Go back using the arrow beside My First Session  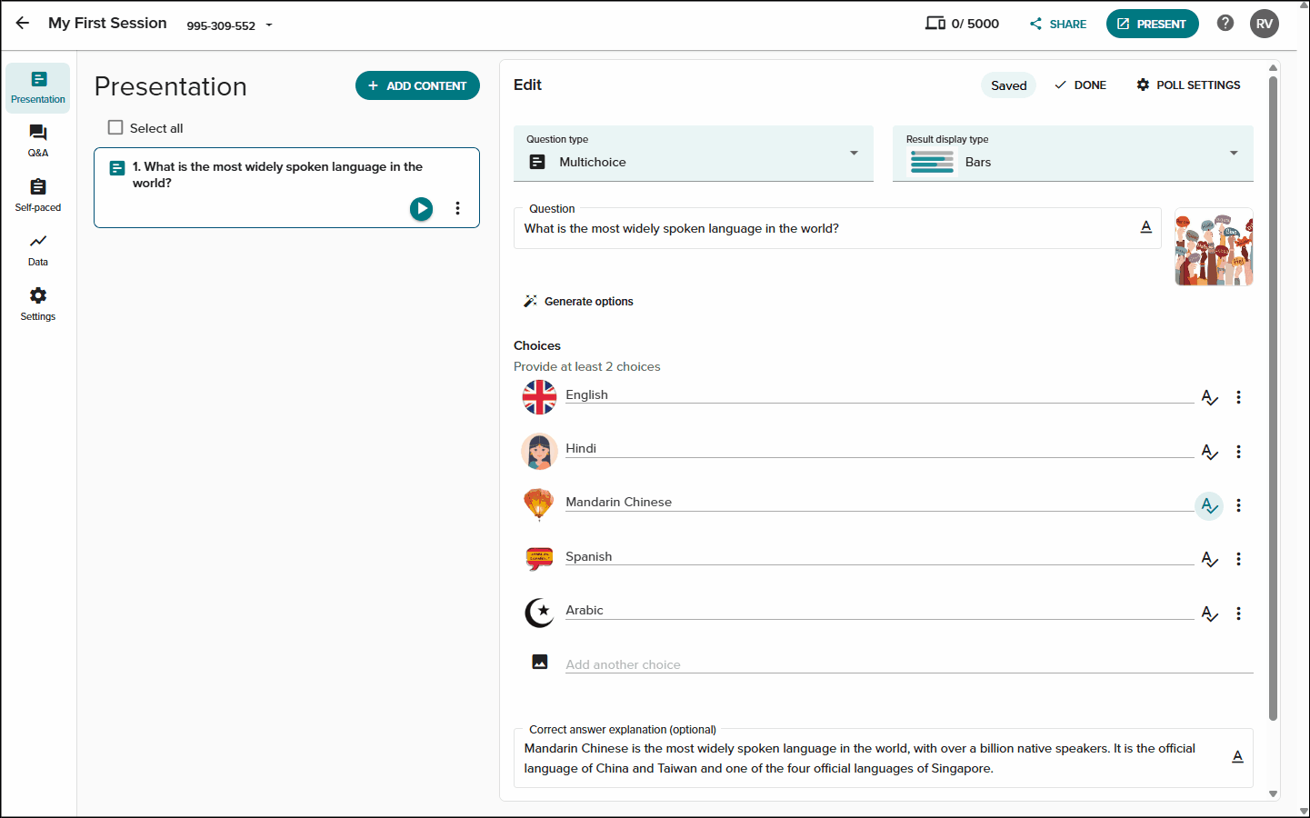pos(23,23)
